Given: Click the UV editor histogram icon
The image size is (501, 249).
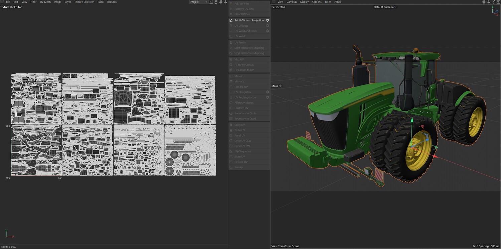Looking at the screenshot, I should (x=211, y=2).
